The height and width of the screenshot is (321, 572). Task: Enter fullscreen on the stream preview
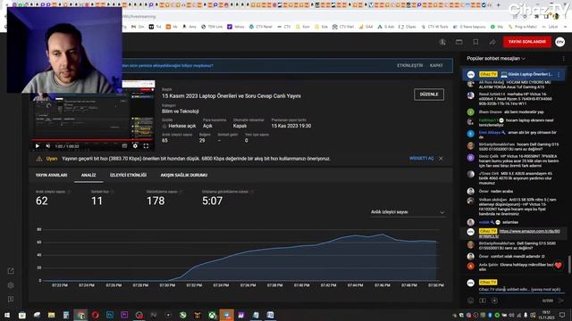tap(146, 146)
